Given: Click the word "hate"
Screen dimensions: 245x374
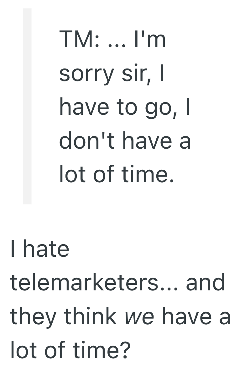Looking at the screenshot, I should point(49,249).
